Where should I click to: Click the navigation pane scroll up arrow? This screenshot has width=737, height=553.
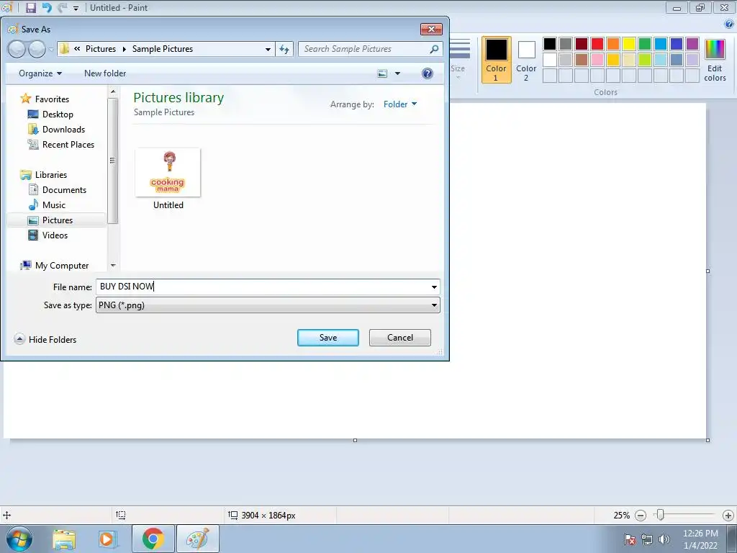pyautogui.click(x=113, y=91)
